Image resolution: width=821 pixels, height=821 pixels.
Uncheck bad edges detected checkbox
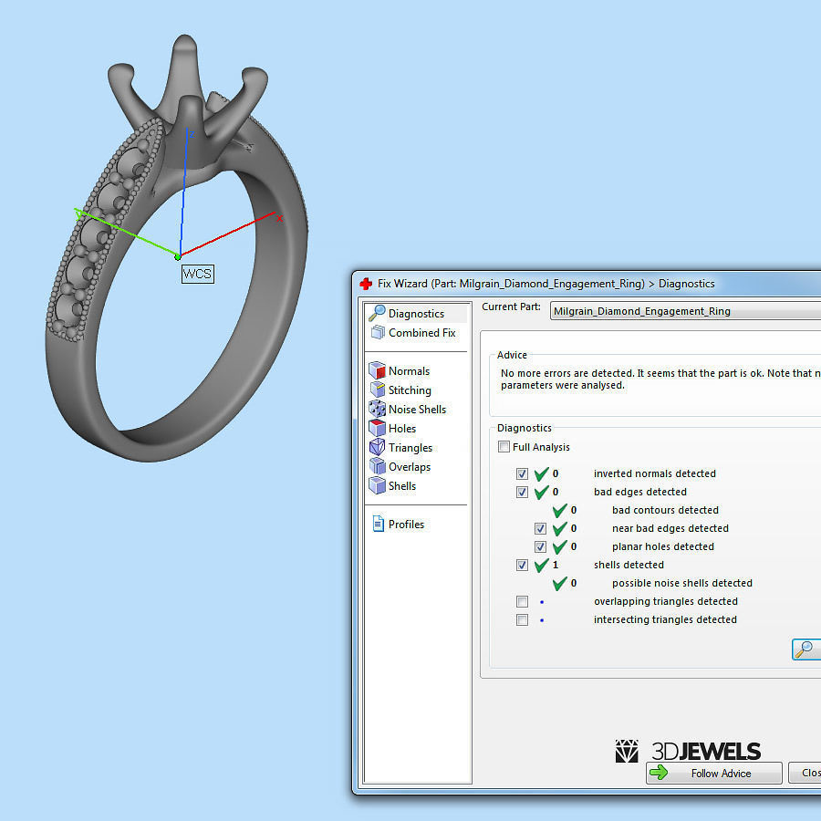522,492
